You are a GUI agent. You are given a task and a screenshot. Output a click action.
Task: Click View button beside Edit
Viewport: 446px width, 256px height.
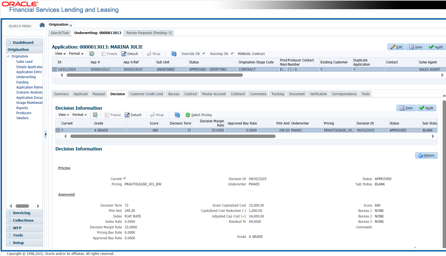[x=416, y=47]
